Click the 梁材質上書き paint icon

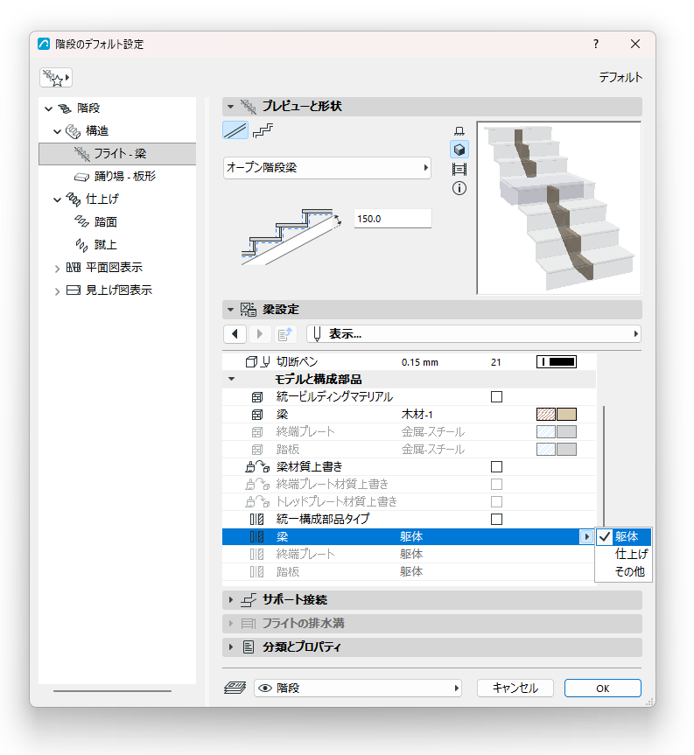tap(257, 466)
